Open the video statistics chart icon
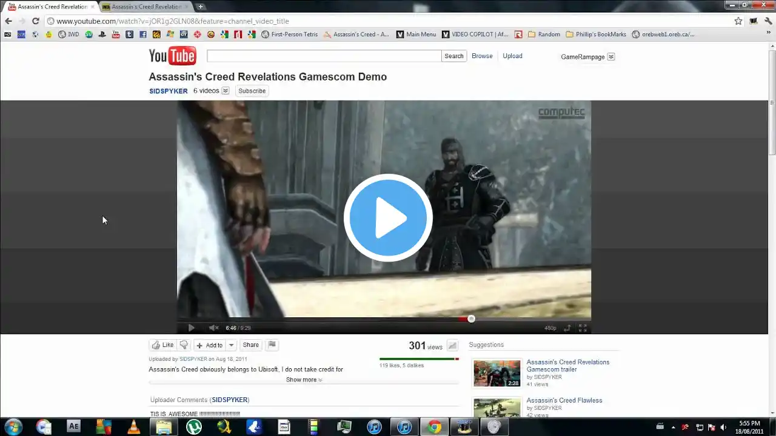The image size is (776, 436). click(x=452, y=346)
